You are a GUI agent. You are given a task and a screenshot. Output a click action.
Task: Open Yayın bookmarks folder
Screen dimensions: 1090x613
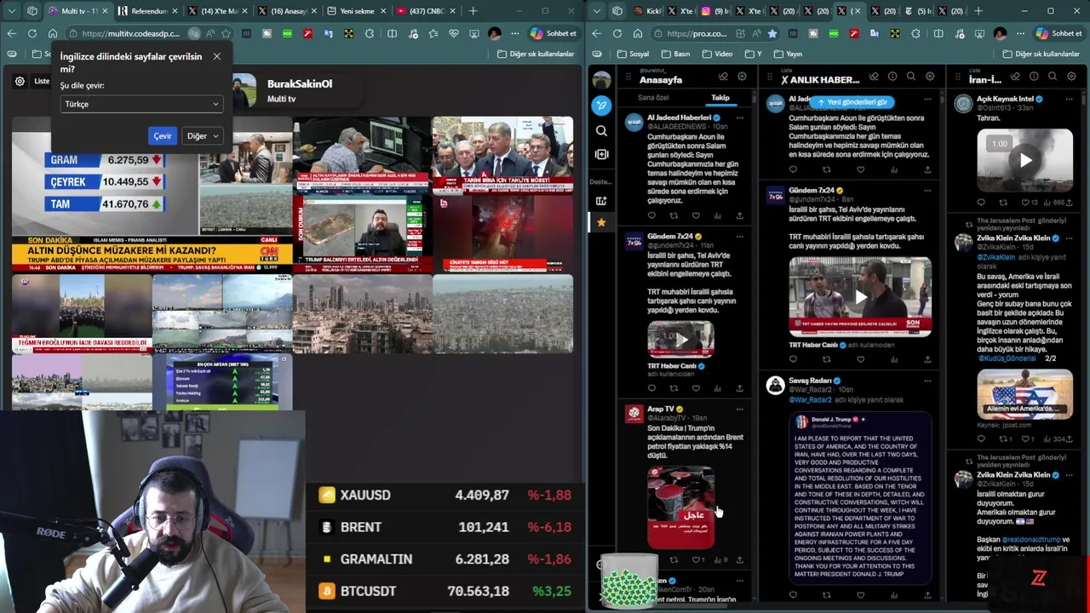click(x=788, y=54)
